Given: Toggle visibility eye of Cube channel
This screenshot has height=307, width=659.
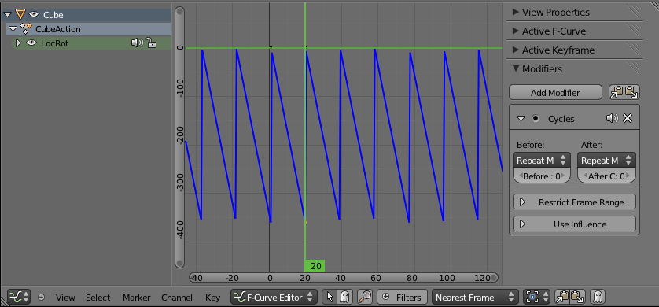Looking at the screenshot, I should (x=34, y=15).
